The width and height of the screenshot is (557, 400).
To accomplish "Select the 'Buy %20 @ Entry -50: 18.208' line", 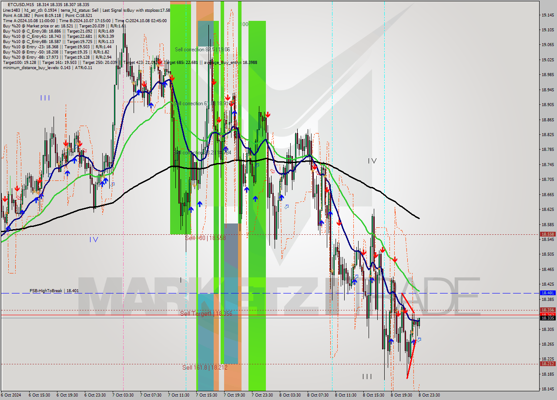I will pyautogui.click(x=57, y=52).
